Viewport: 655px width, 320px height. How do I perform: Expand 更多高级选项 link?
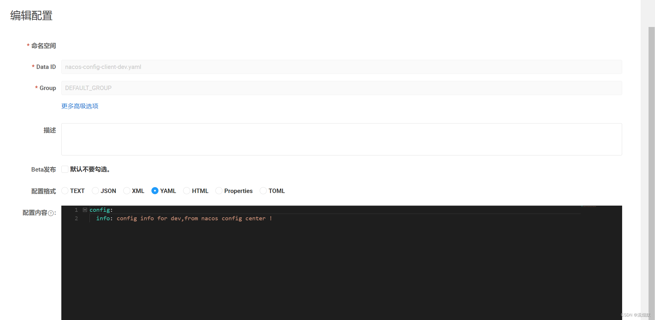tap(80, 106)
